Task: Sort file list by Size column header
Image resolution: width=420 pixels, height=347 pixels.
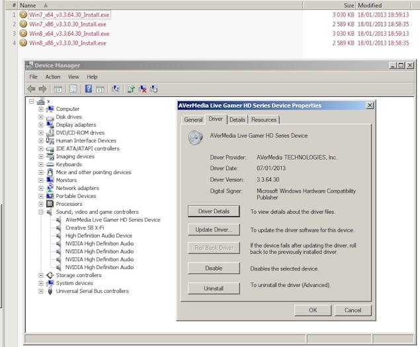Action: (347, 5)
